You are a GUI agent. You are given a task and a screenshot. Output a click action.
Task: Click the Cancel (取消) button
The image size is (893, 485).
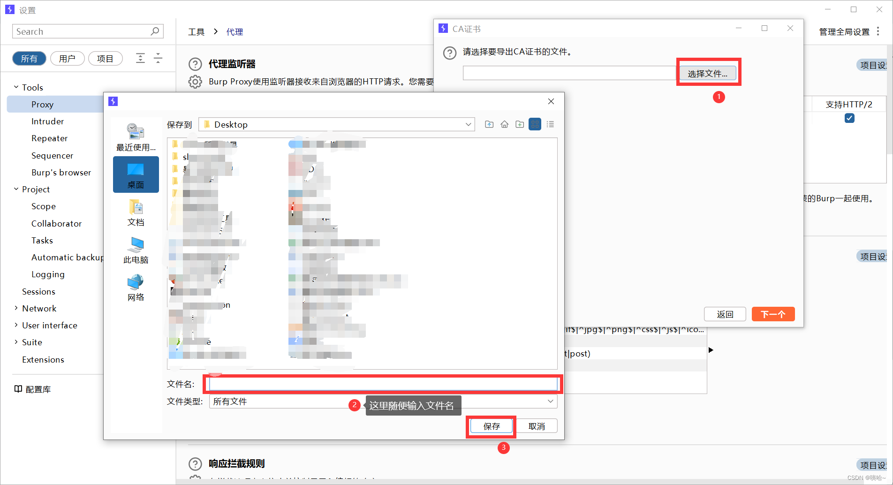click(537, 426)
